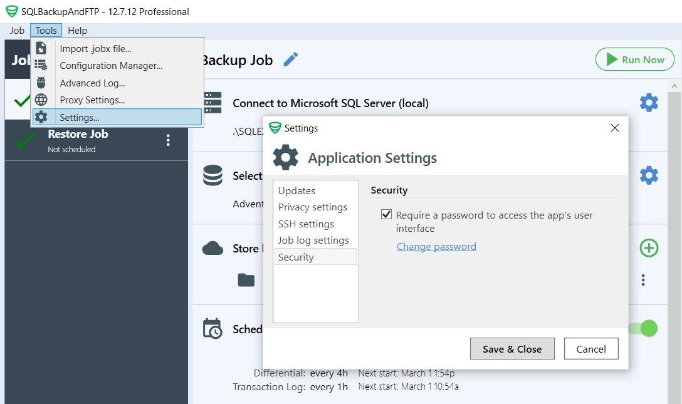682x404 pixels.
Task: Click the shield logo in Settings dialog title
Action: click(275, 128)
